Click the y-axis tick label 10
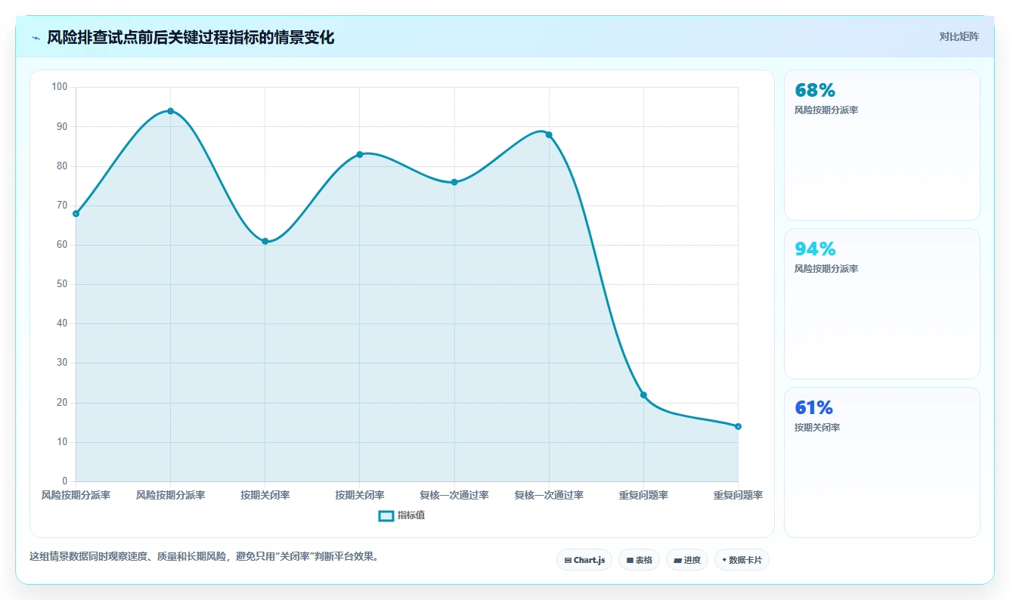Viewport: 1010px width, 600px height. [62, 442]
